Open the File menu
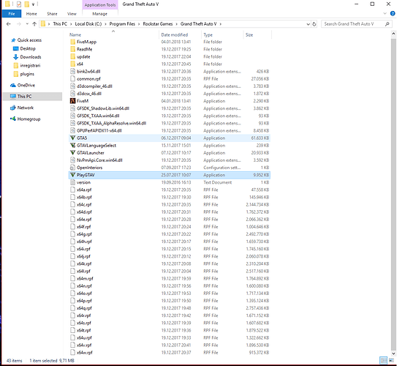 12,14
